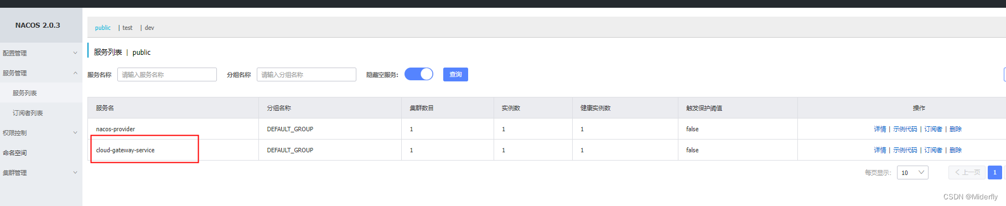Switch to the dev namespace tab
Image resolution: width=1006 pixels, height=206 pixels.
149,28
